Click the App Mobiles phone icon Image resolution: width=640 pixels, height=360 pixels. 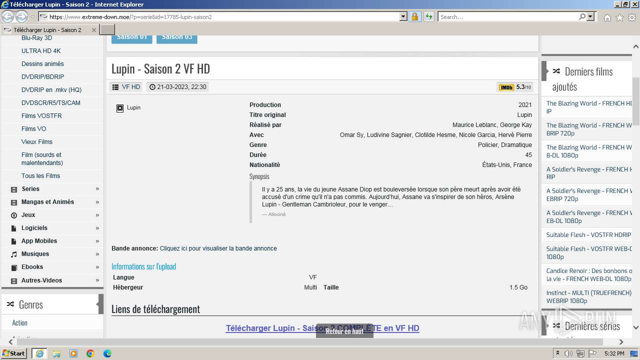(x=14, y=241)
